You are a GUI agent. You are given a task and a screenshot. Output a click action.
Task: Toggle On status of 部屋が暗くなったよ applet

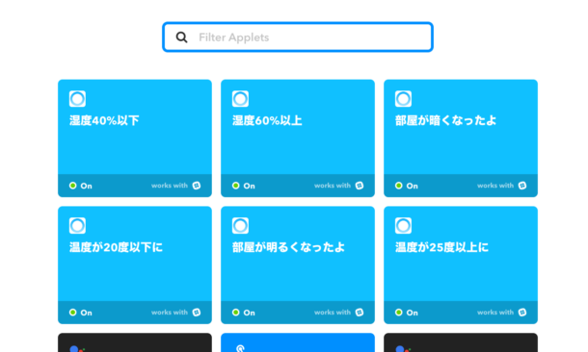pos(407,186)
